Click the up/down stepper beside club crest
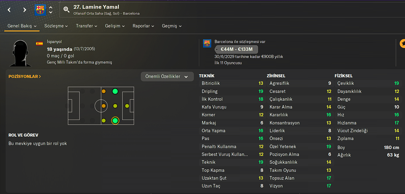The image size is (405, 194). pos(51,10)
